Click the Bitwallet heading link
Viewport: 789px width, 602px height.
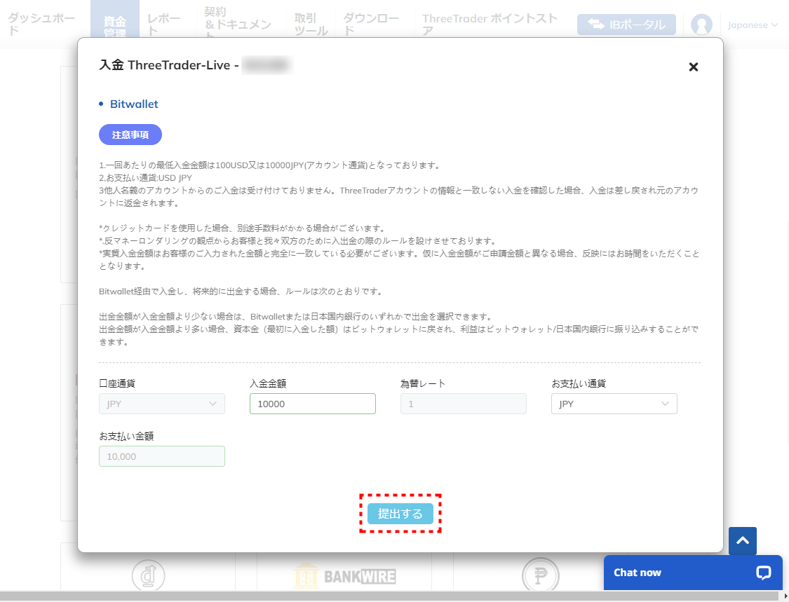[134, 104]
